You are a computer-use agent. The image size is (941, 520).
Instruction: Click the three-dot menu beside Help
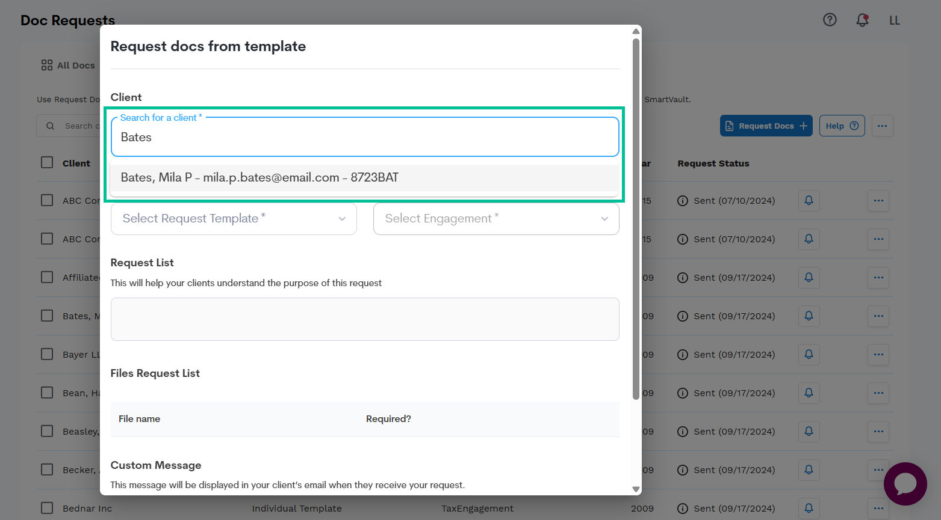click(x=882, y=126)
